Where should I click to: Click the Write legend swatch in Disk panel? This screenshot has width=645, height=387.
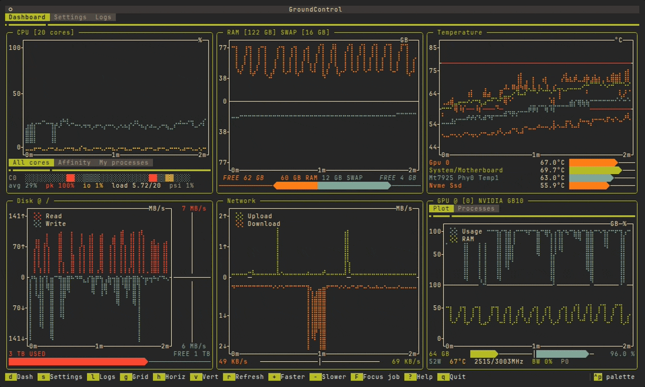click(x=37, y=224)
